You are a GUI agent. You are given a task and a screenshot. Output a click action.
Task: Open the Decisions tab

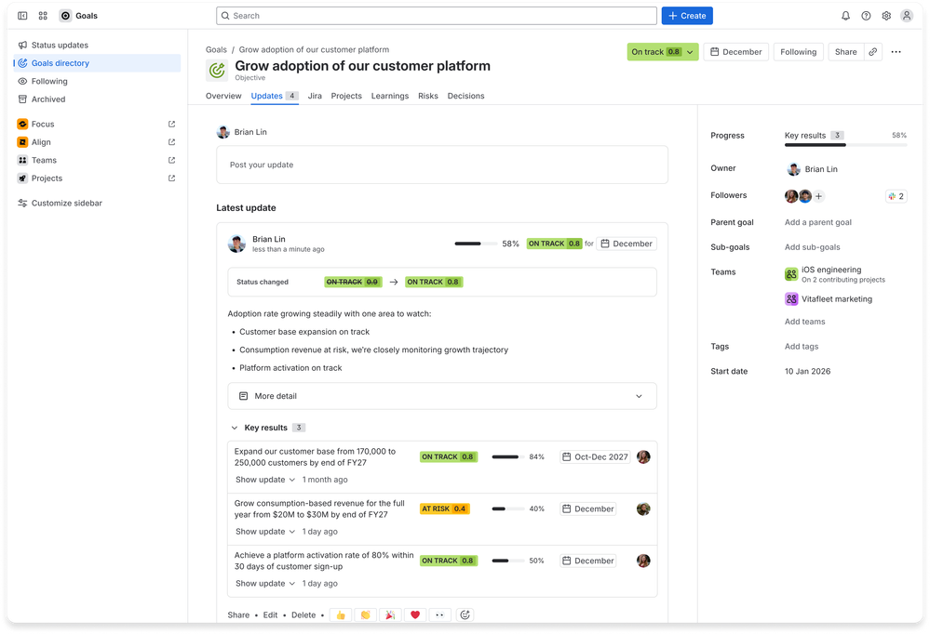pyautogui.click(x=465, y=96)
